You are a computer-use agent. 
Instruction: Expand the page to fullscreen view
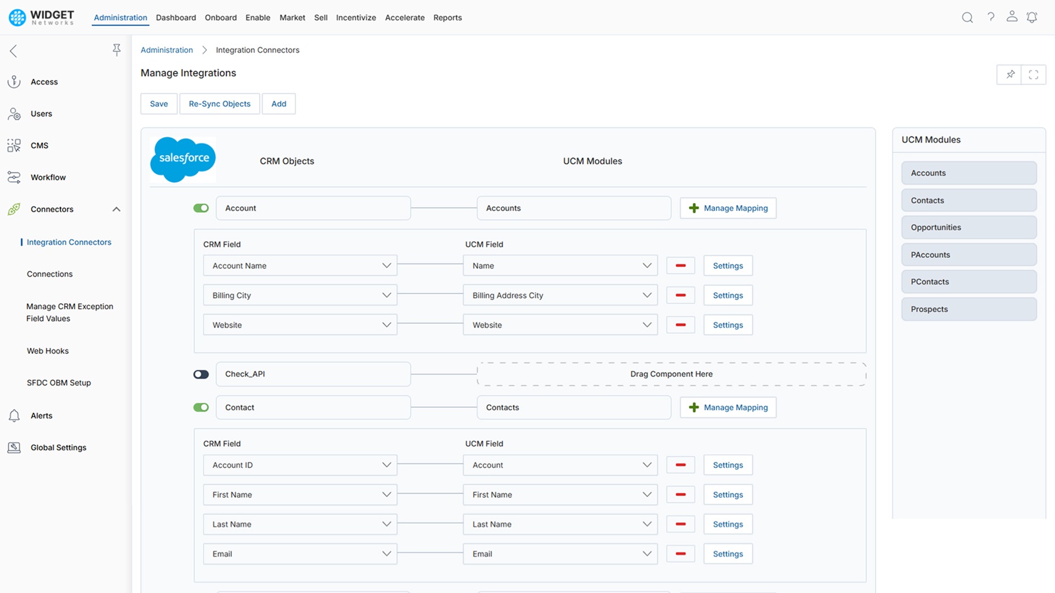click(1033, 74)
